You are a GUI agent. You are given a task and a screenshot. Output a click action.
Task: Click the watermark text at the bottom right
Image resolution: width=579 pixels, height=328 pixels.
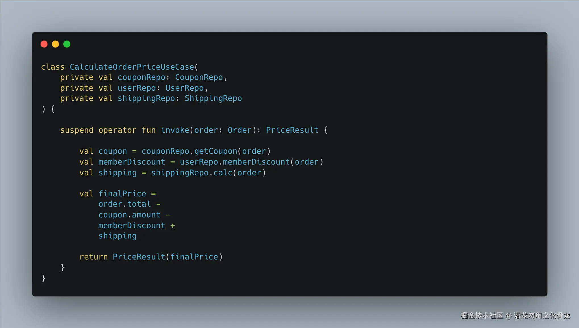516,315
